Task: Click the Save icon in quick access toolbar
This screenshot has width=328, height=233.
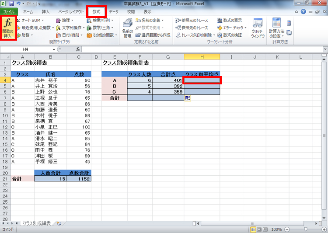Action: click(11, 3)
